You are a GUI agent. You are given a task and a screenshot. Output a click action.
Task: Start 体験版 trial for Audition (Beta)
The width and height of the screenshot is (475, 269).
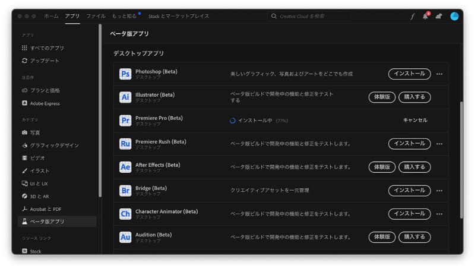(x=382, y=237)
